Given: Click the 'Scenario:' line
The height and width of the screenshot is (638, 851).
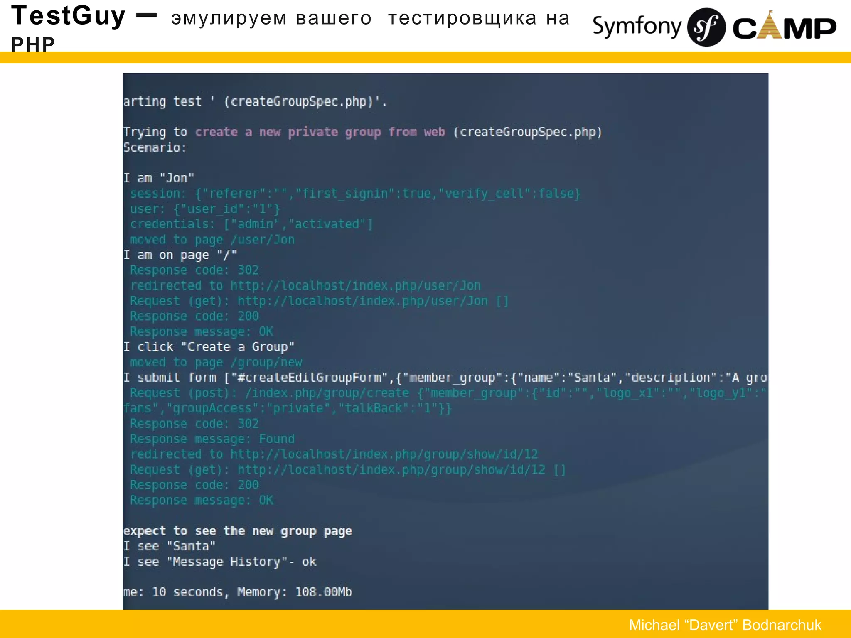Looking at the screenshot, I should click(155, 147).
